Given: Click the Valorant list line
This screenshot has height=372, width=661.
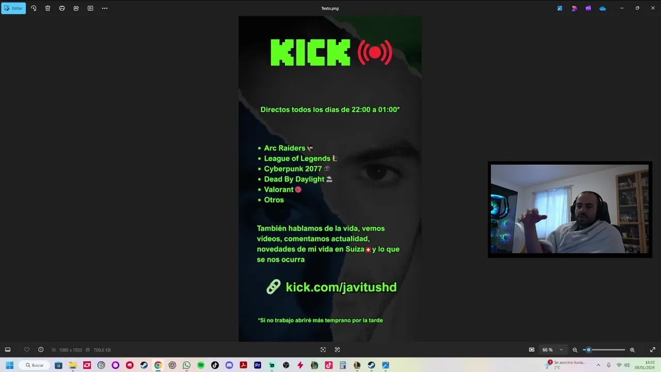Looking at the screenshot, I should pyautogui.click(x=279, y=190).
